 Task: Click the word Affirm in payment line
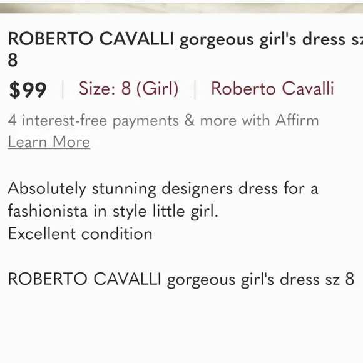297,120
